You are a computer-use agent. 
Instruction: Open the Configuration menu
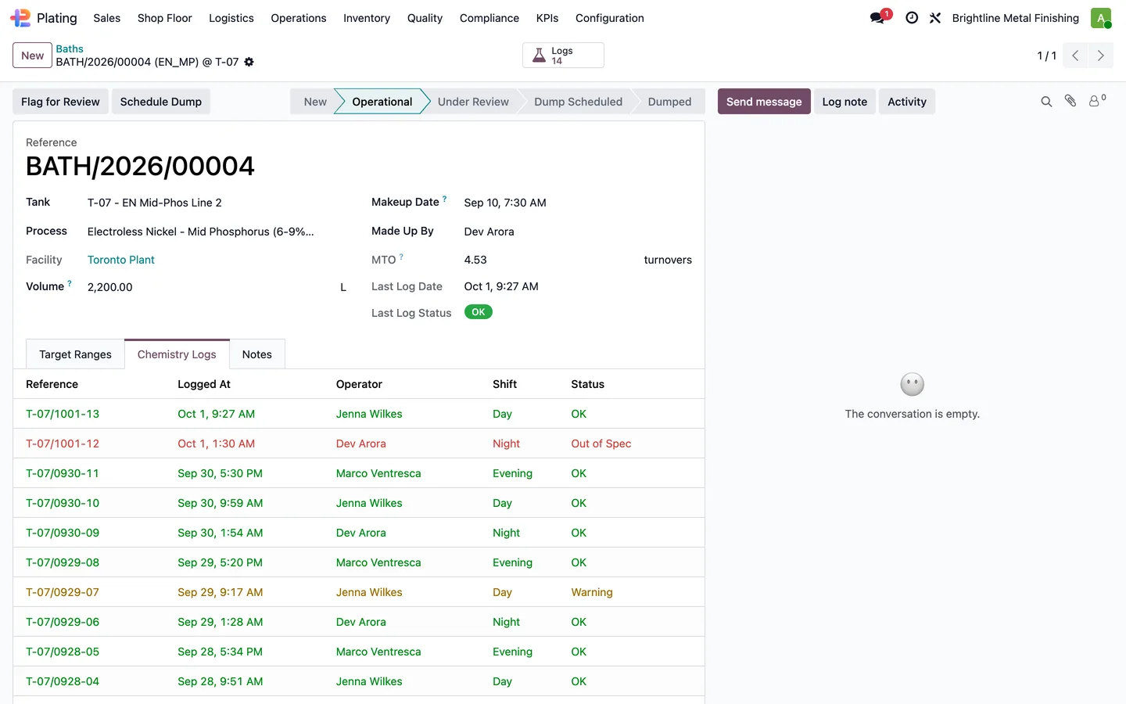tap(610, 18)
